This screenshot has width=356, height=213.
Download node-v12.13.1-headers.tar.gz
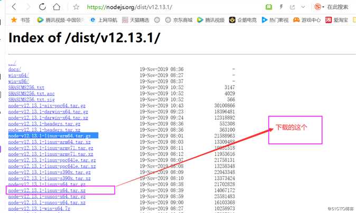pyautogui.click(x=44, y=124)
